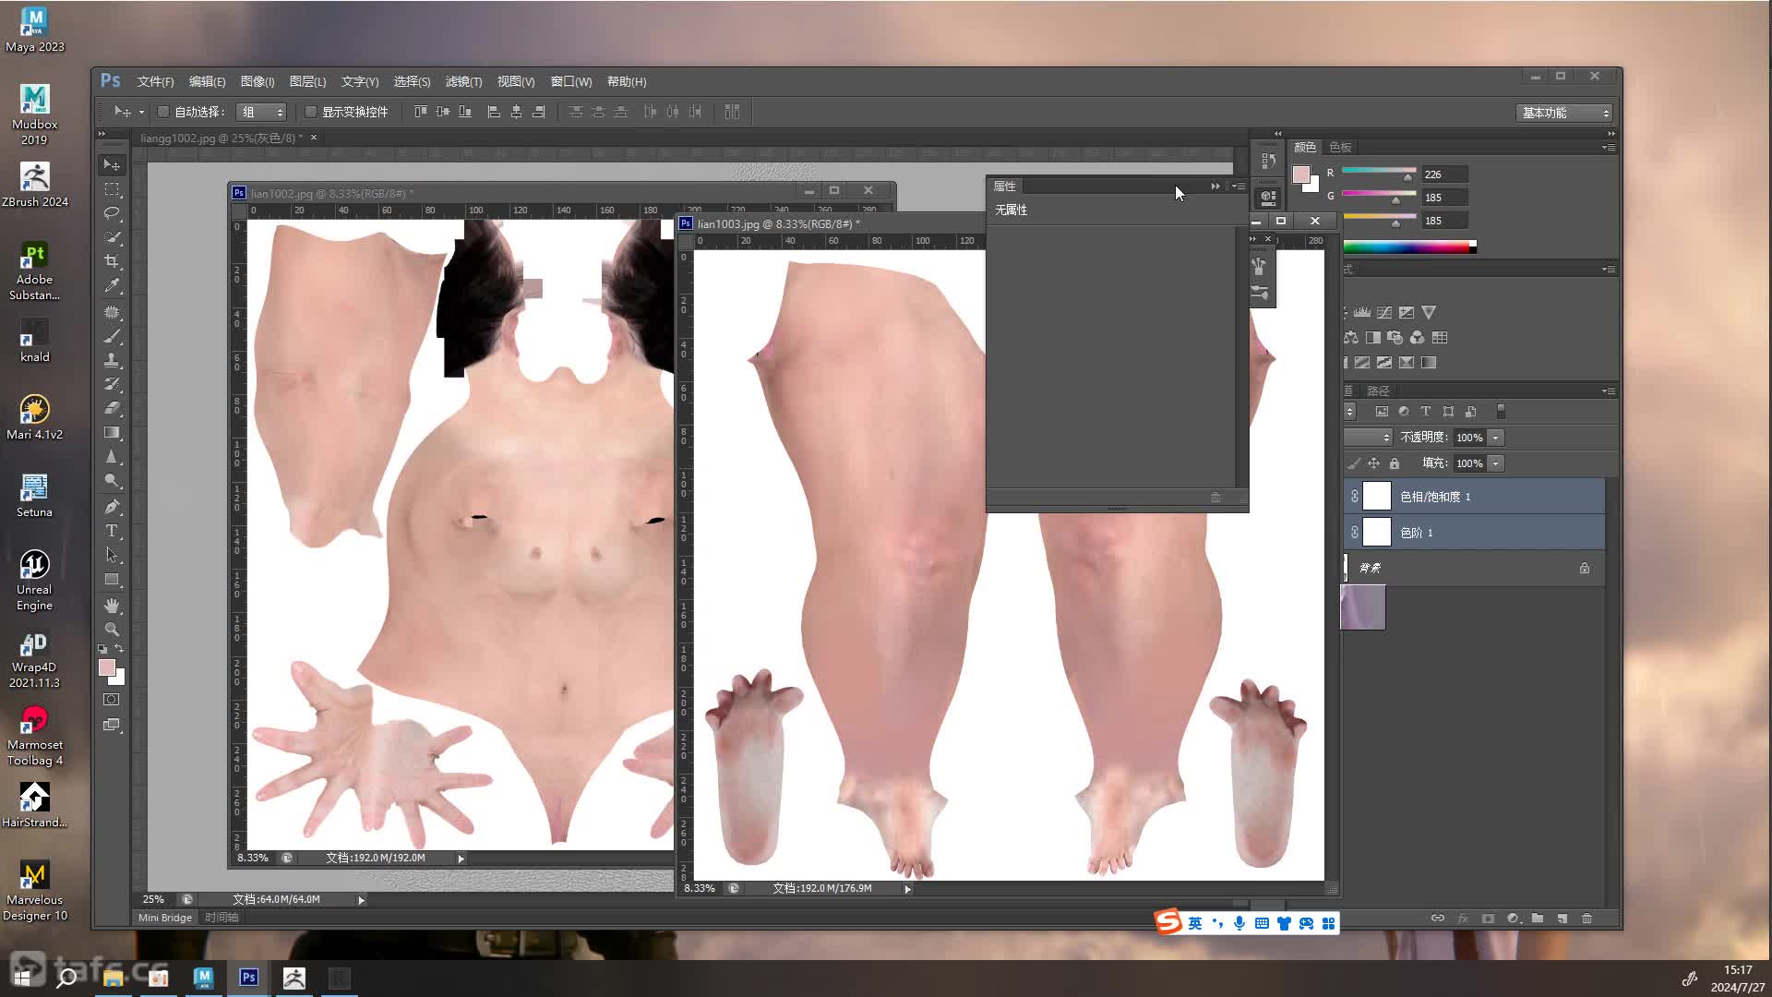This screenshot has width=1772, height=997.
Task: Open the 图像(I) menu
Action: 257,81
